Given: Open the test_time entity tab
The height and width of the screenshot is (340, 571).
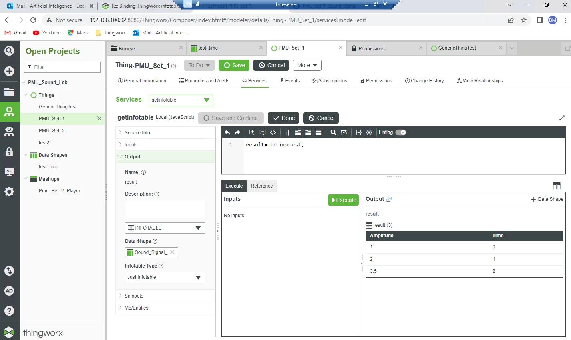Looking at the screenshot, I should tap(227, 48).
